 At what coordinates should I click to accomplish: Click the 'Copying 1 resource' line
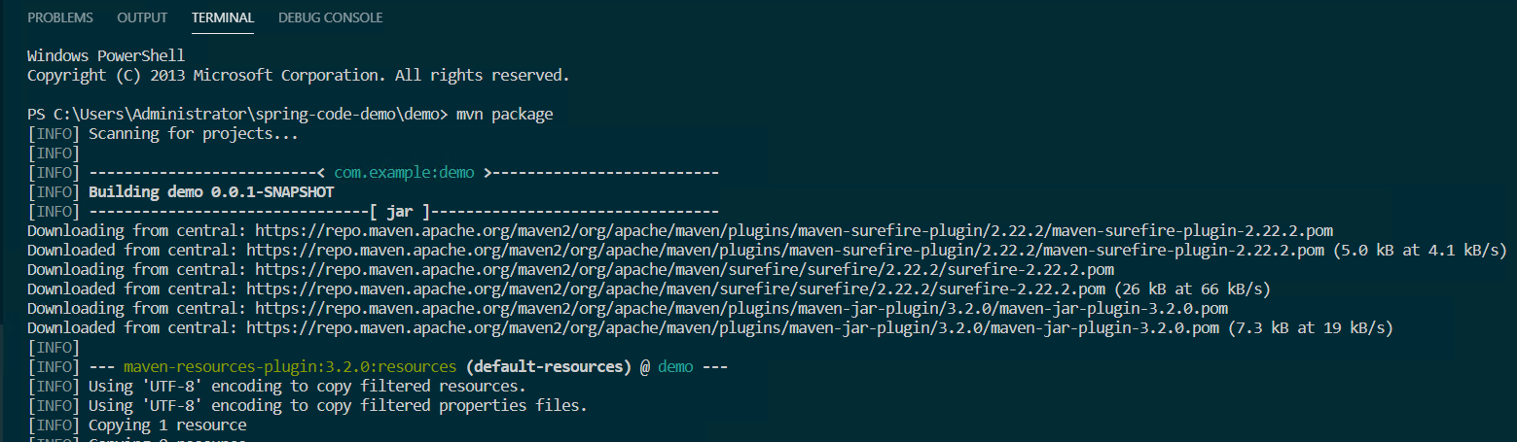(167, 425)
